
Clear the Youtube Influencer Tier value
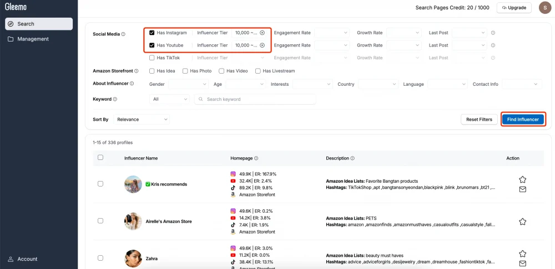click(262, 45)
